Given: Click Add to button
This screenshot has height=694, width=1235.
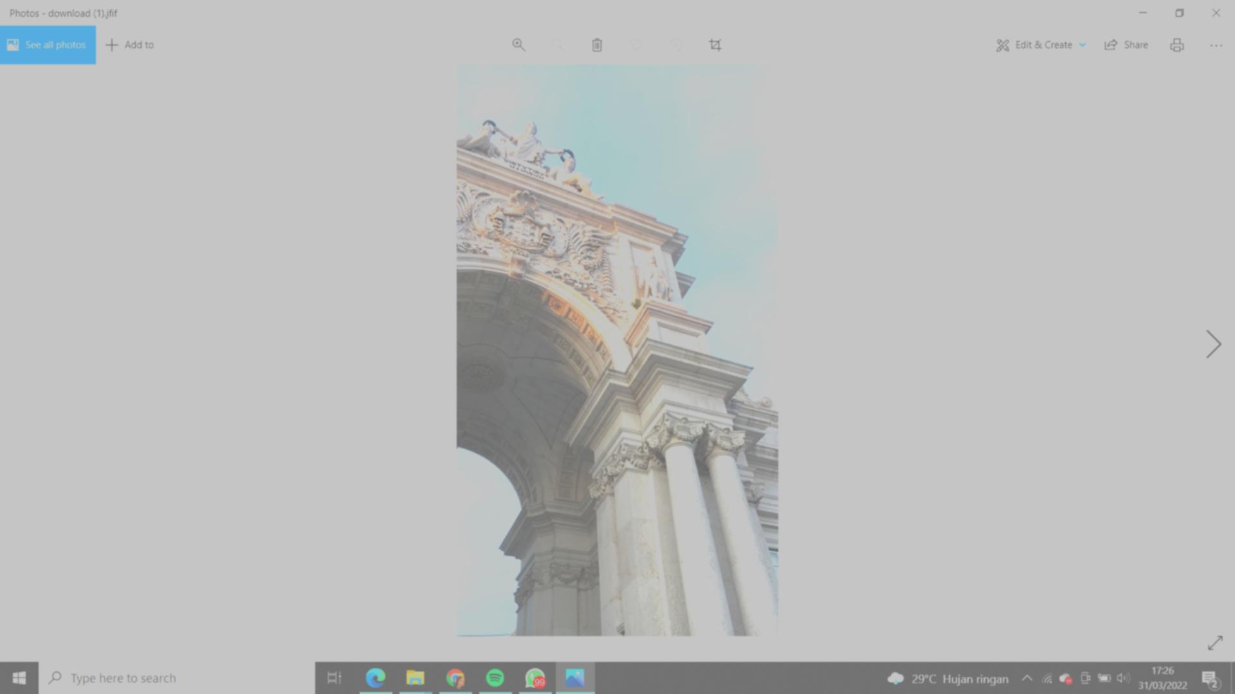Looking at the screenshot, I should click(x=130, y=45).
